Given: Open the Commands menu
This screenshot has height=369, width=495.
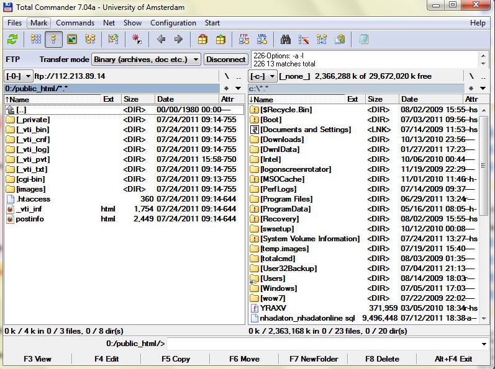Looking at the screenshot, I should [75, 23].
